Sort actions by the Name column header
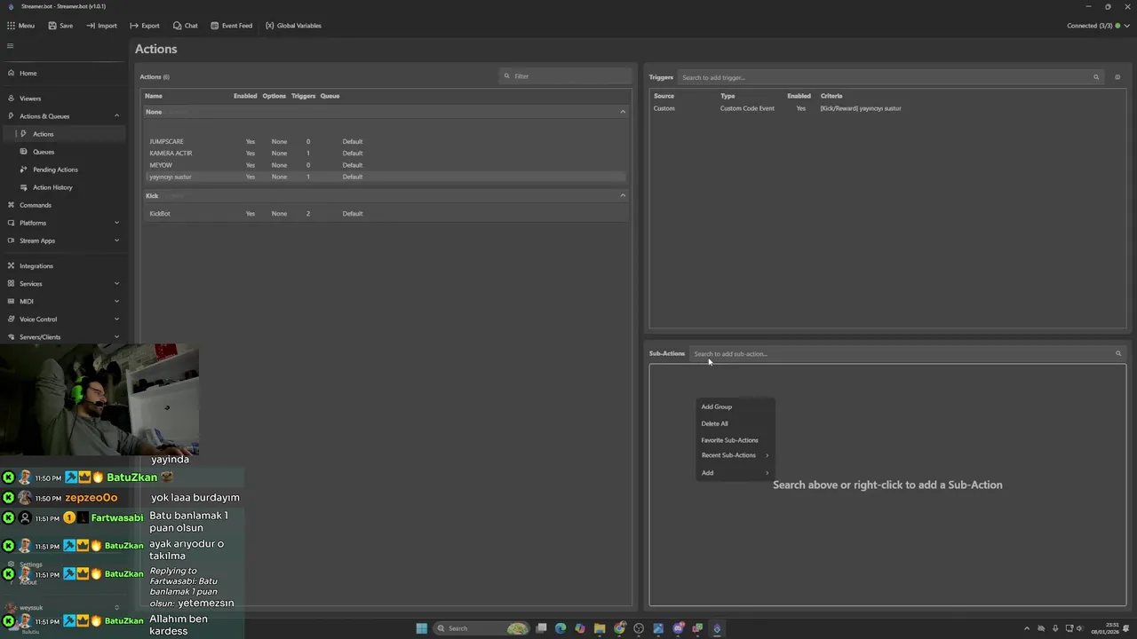 coord(154,96)
